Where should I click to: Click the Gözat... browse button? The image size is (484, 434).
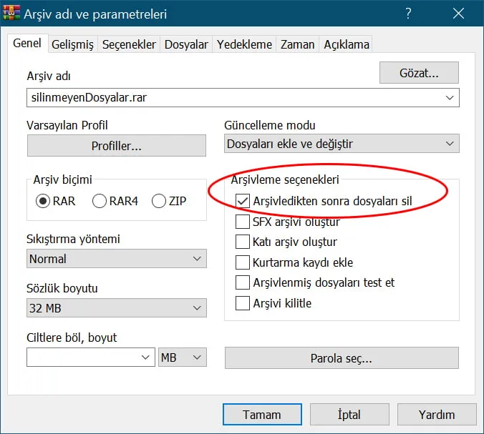(x=419, y=73)
